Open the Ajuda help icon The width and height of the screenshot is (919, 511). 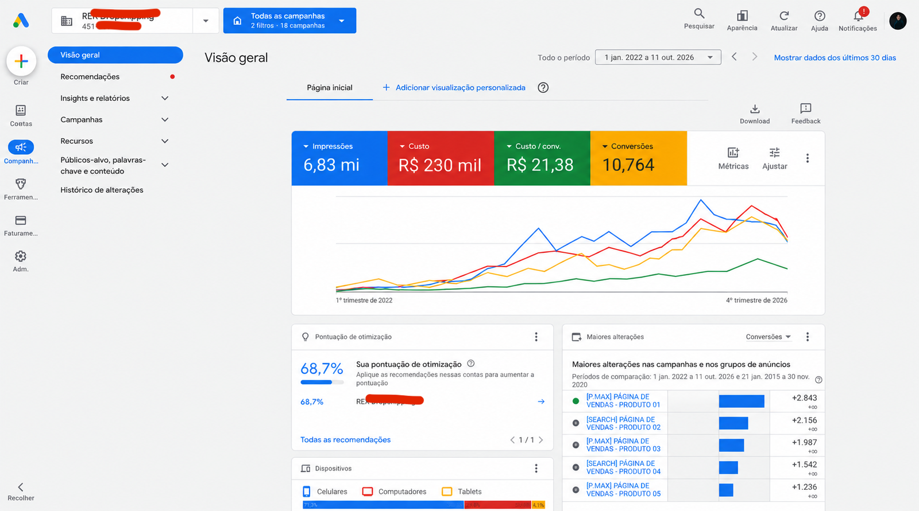pos(820,15)
